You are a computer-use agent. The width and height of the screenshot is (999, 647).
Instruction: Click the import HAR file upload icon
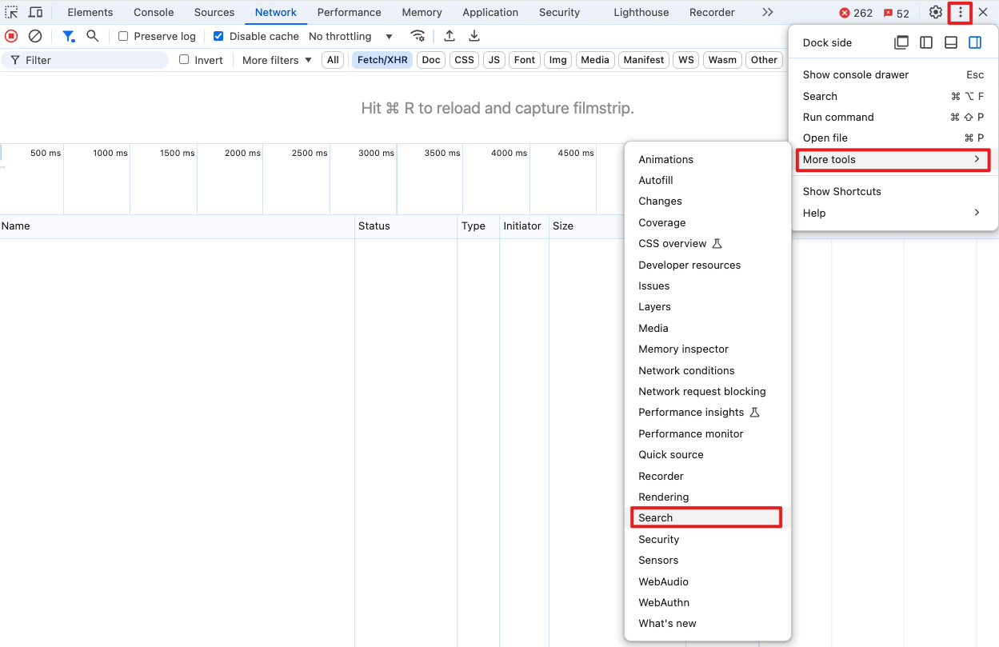[x=450, y=36]
